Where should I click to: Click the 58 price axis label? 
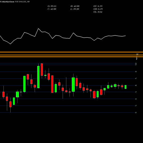coord(136,63)
